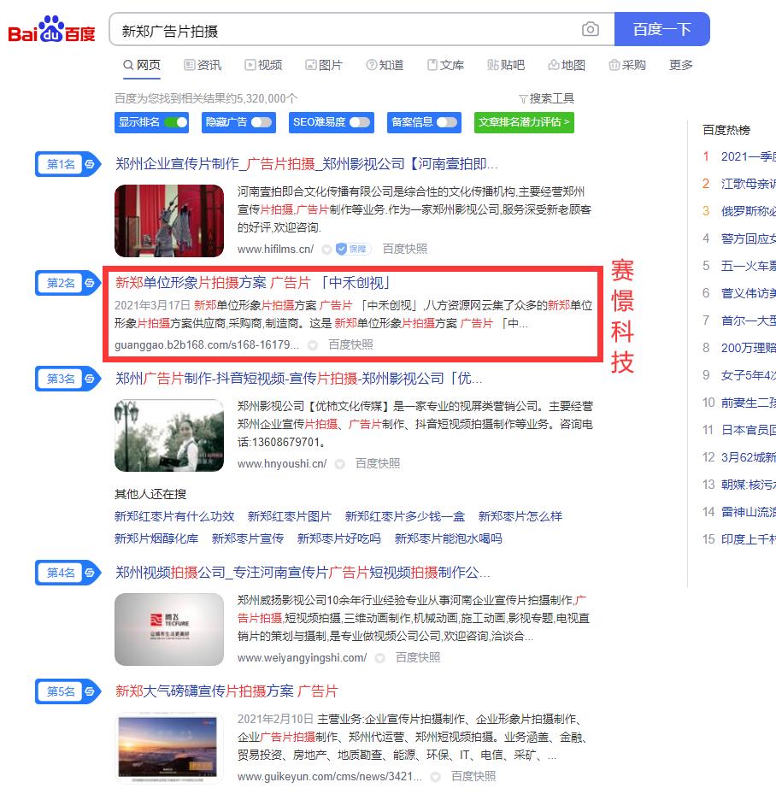Click the 搜索工具 label
Viewport: 776px width, 794px height.
pyautogui.click(x=552, y=99)
